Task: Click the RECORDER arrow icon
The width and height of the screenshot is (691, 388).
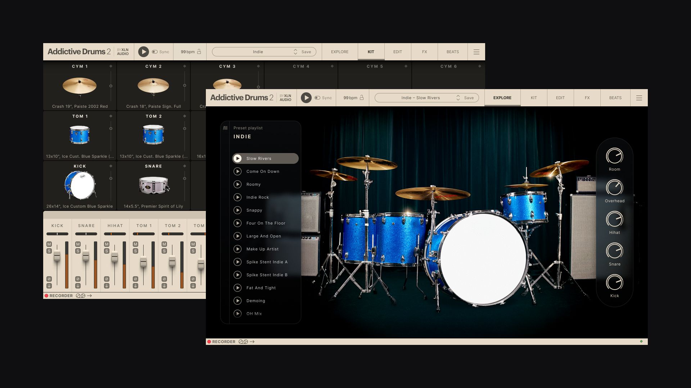Action: point(253,342)
